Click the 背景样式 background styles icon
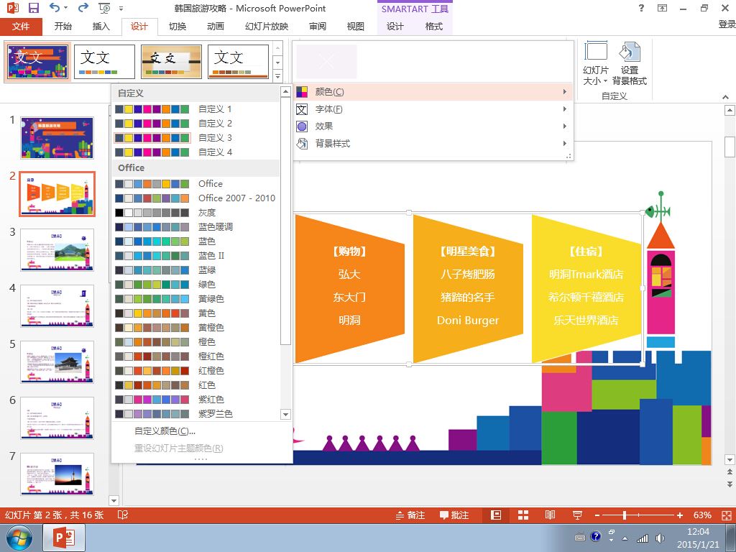The image size is (736, 552). point(302,144)
